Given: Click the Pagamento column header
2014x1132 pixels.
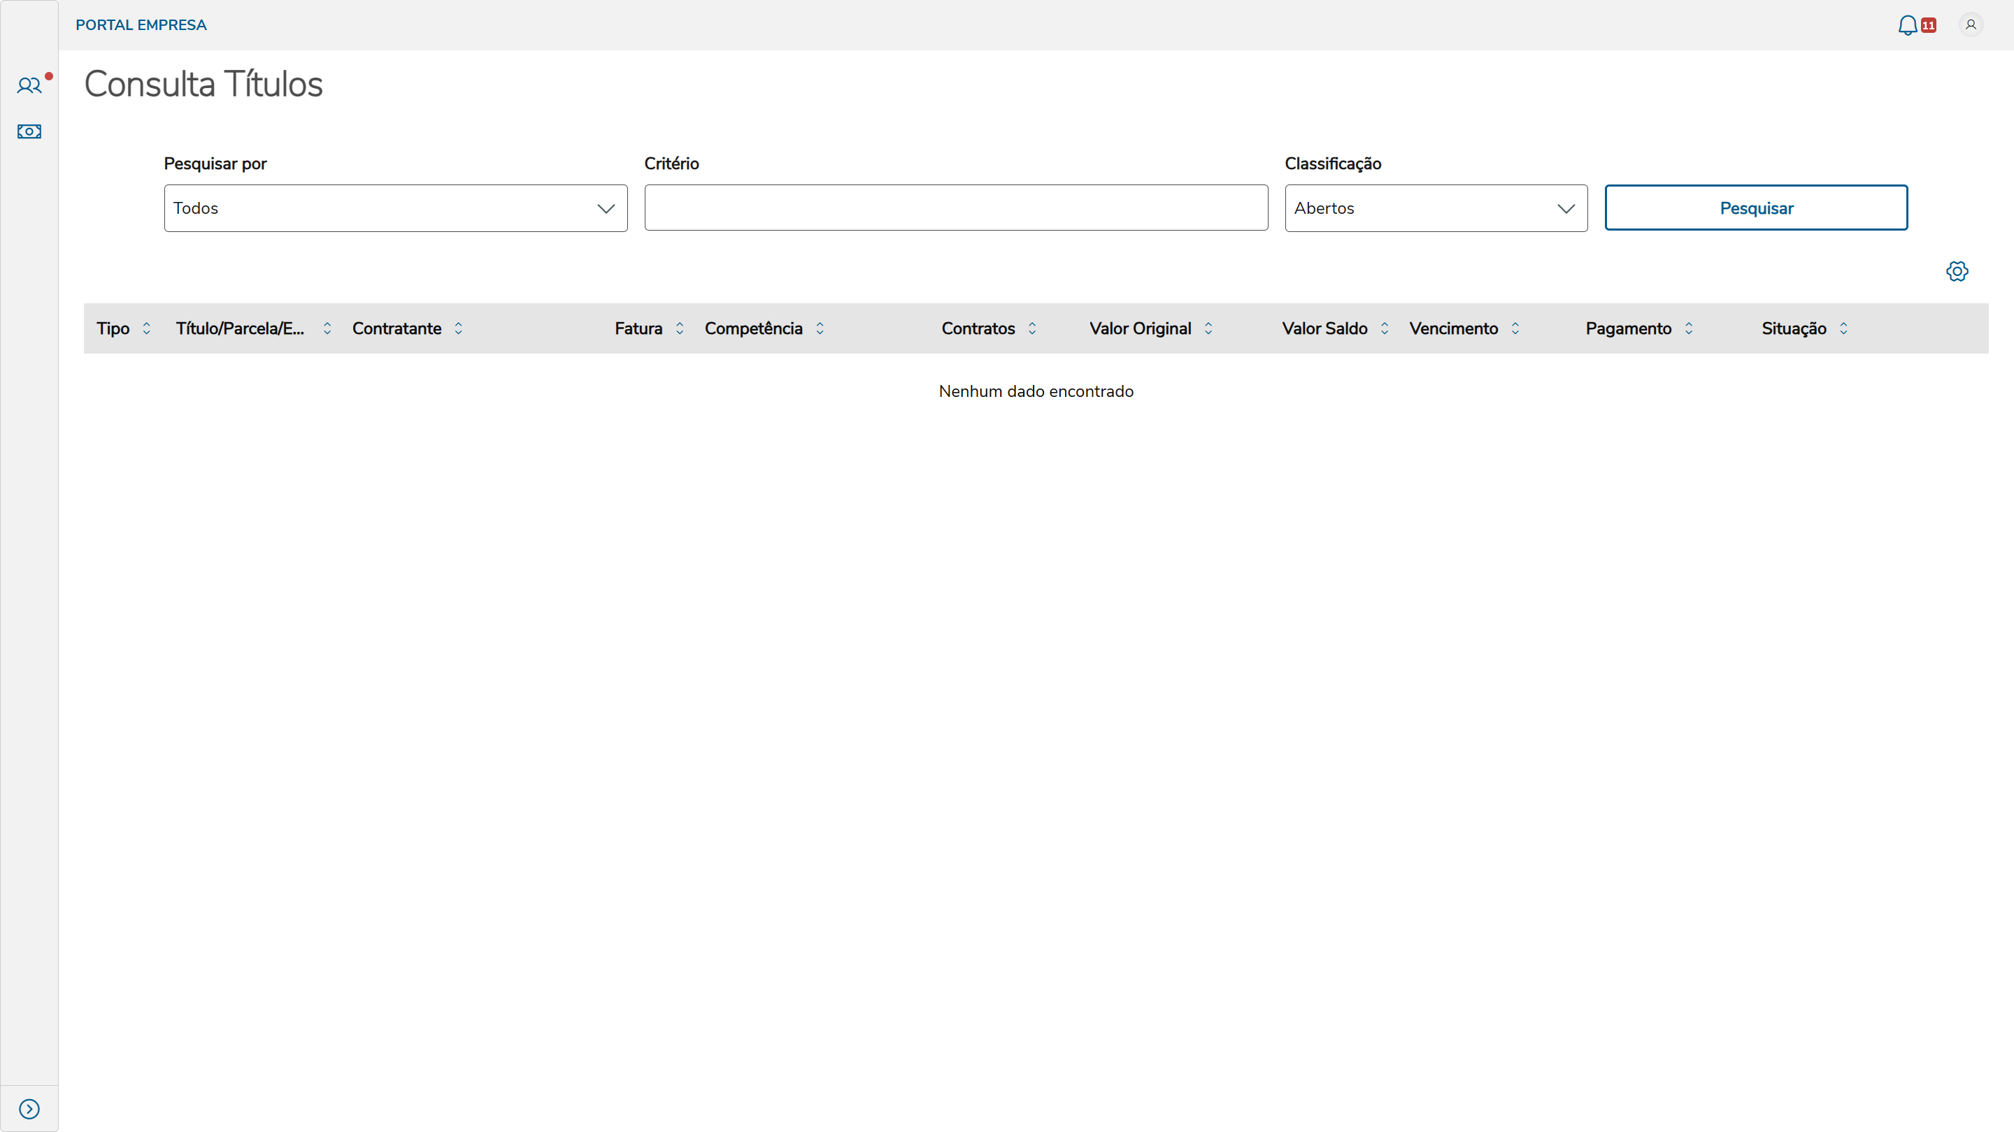Looking at the screenshot, I should click(1629, 328).
